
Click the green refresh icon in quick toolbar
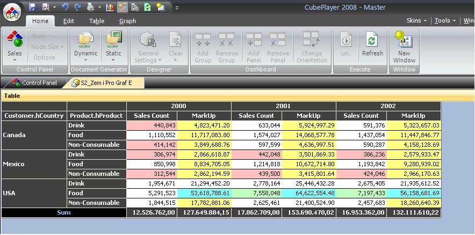pyautogui.click(x=148, y=7)
